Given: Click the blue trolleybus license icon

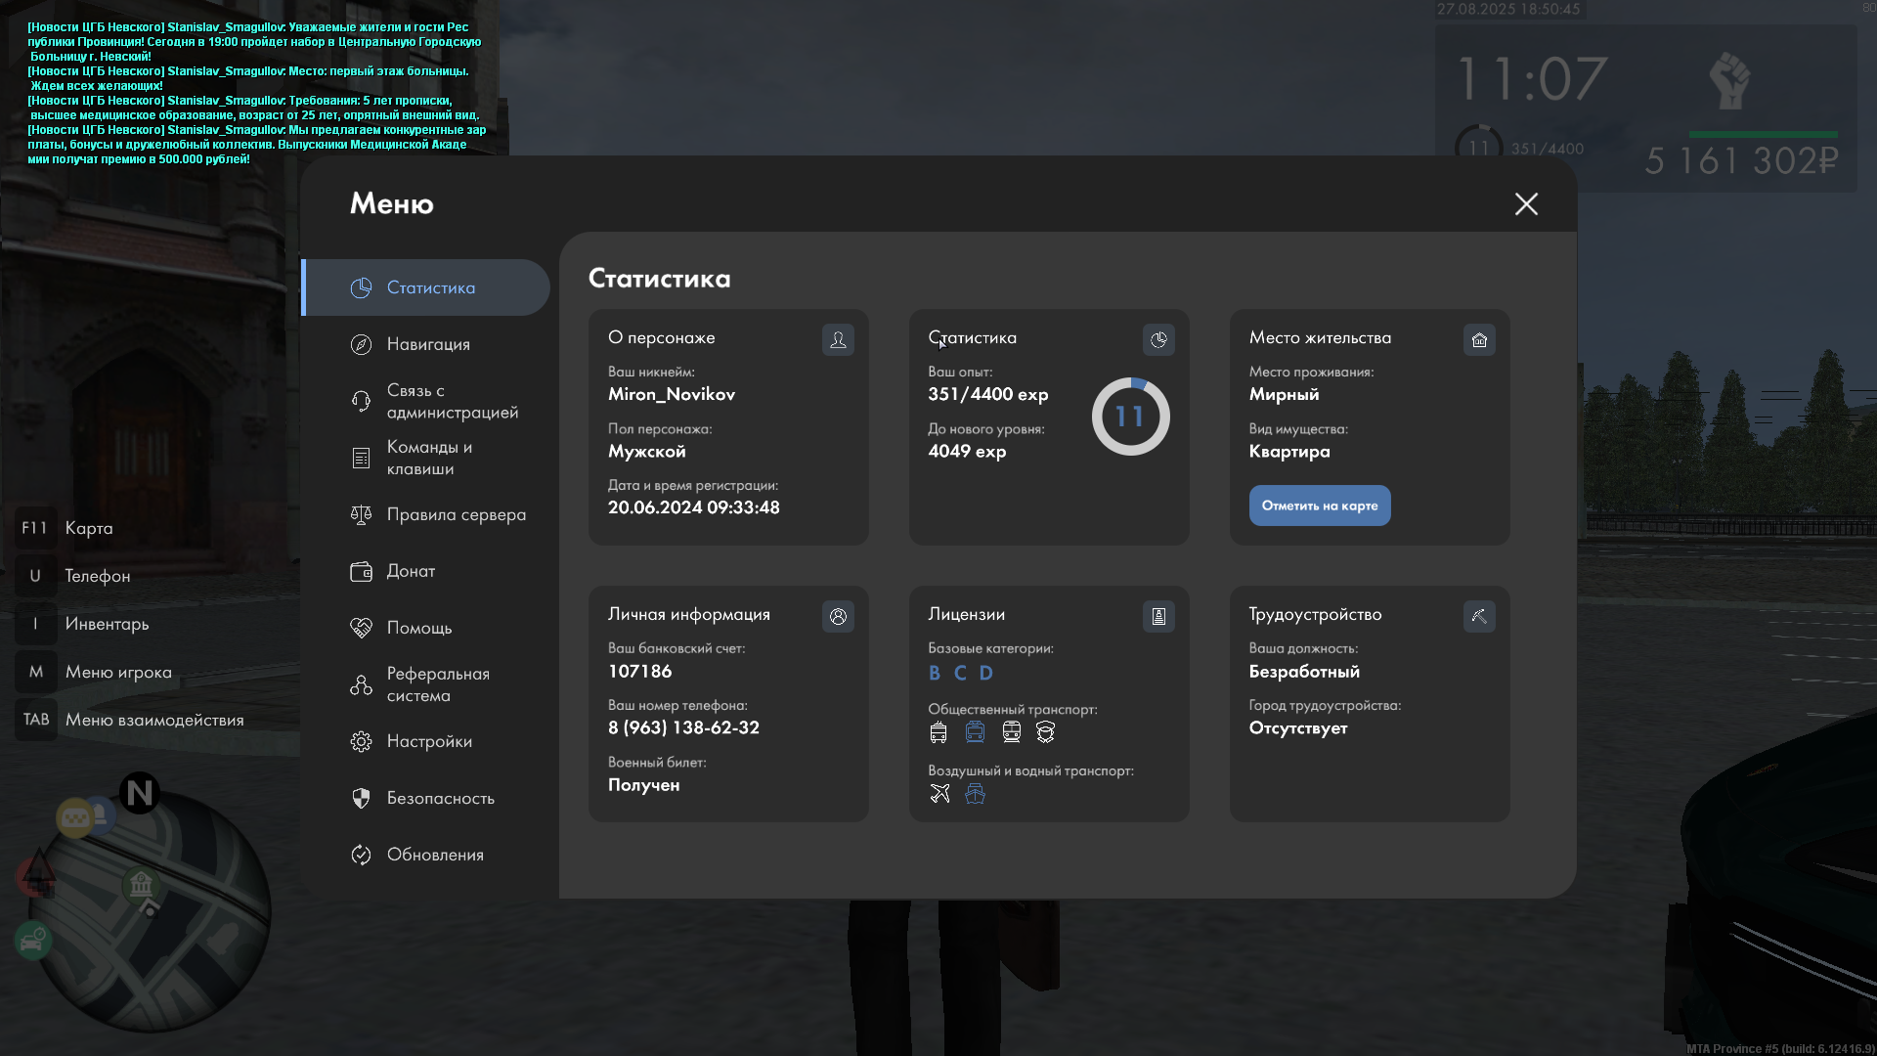Looking at the screenshot, I should (975, 731).
